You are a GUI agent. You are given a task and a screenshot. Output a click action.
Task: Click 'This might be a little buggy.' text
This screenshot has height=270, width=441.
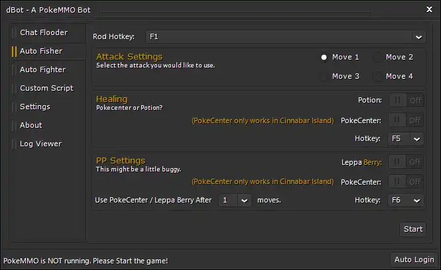pos(139,169)
